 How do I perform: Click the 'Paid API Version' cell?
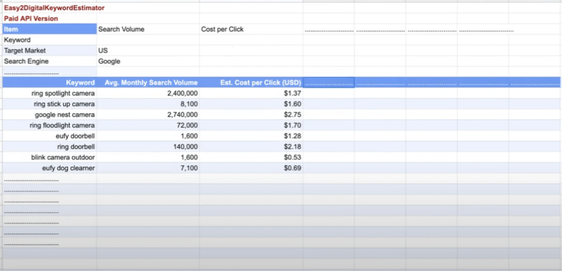[x=50, y=19]
